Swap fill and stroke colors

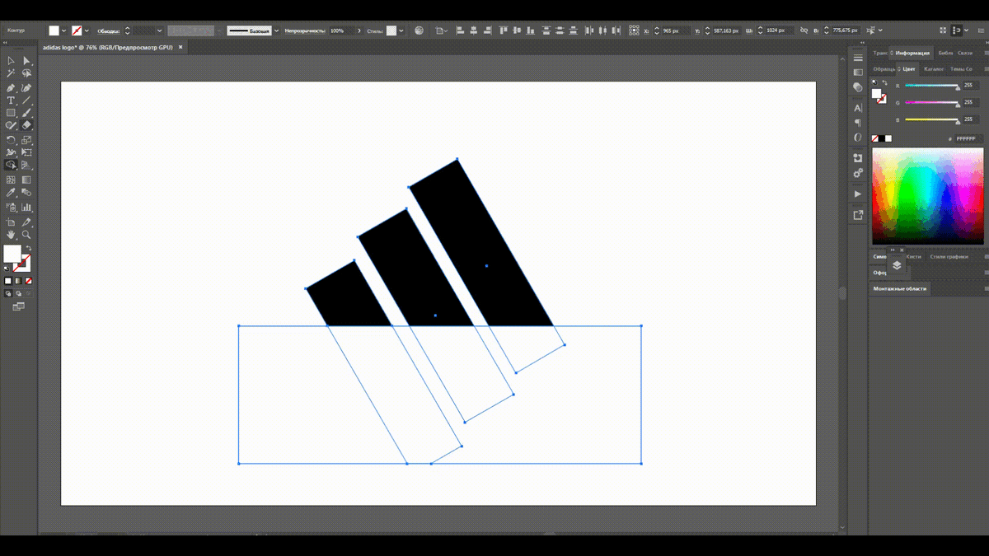point(28,248)
